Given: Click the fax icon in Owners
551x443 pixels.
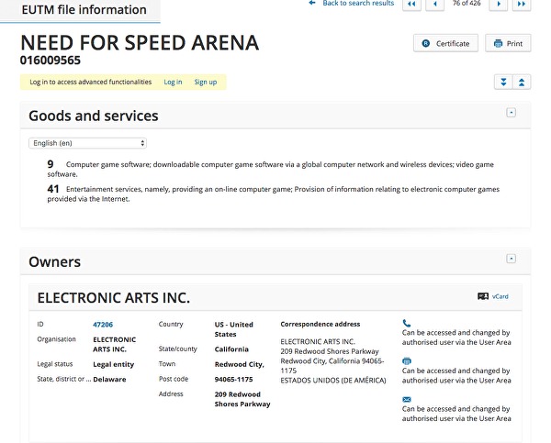Looking at the screenshot, I should tap(407, 361).
